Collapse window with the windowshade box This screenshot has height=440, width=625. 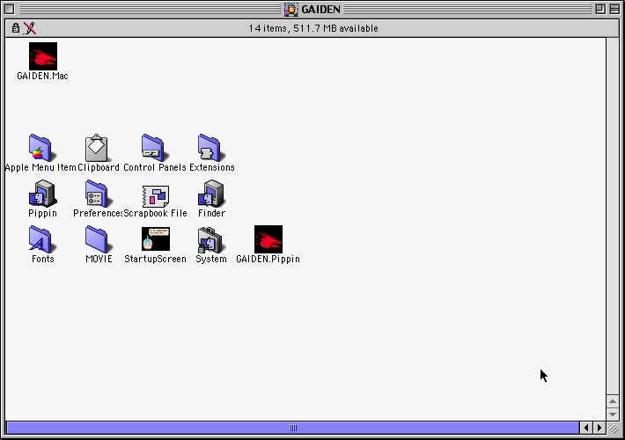(614, 9)
